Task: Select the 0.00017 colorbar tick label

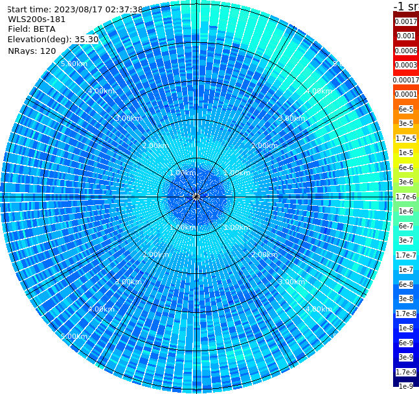Action: (x=406, y=80)
